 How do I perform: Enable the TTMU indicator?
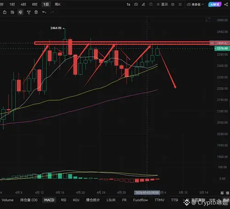[160, 200]
